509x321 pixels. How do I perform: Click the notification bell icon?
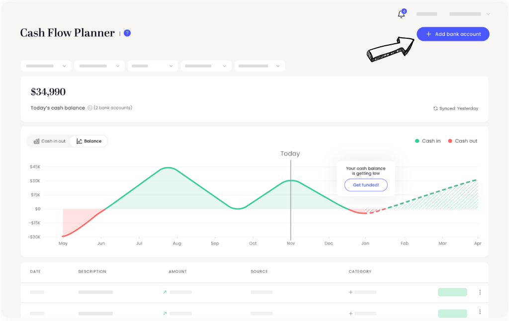click(x=401, y=13)
